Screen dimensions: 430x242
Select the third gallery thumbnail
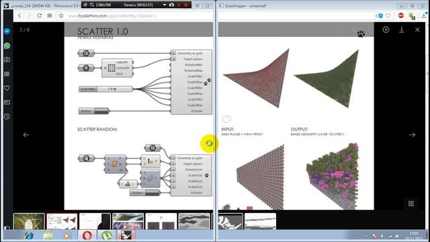point(95,221)
